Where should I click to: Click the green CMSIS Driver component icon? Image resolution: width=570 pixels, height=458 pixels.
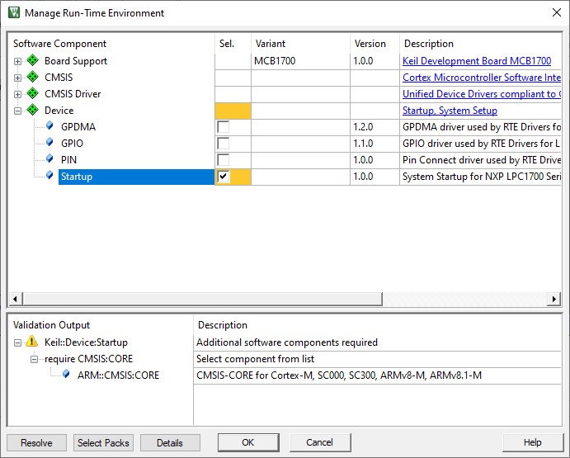click(x=33, y=94)
